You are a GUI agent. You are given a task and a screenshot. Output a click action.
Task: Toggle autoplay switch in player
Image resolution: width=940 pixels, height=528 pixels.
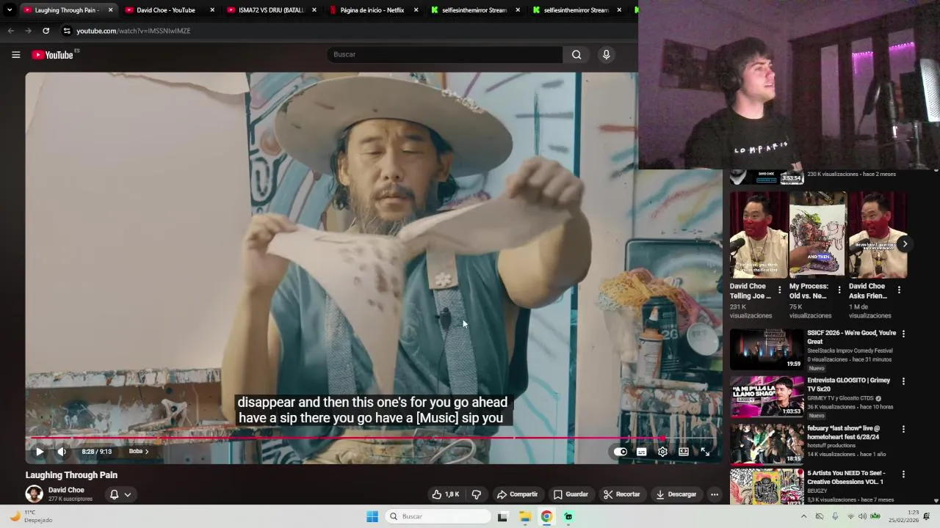coord(621,452)
